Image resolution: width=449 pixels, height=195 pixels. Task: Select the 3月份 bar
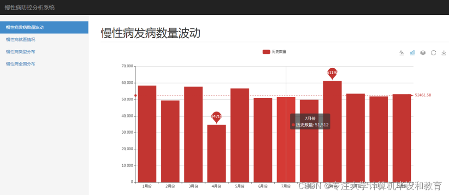193,134
